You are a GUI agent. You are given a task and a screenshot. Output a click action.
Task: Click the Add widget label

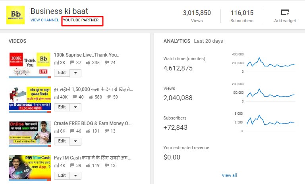pos(285,21)
